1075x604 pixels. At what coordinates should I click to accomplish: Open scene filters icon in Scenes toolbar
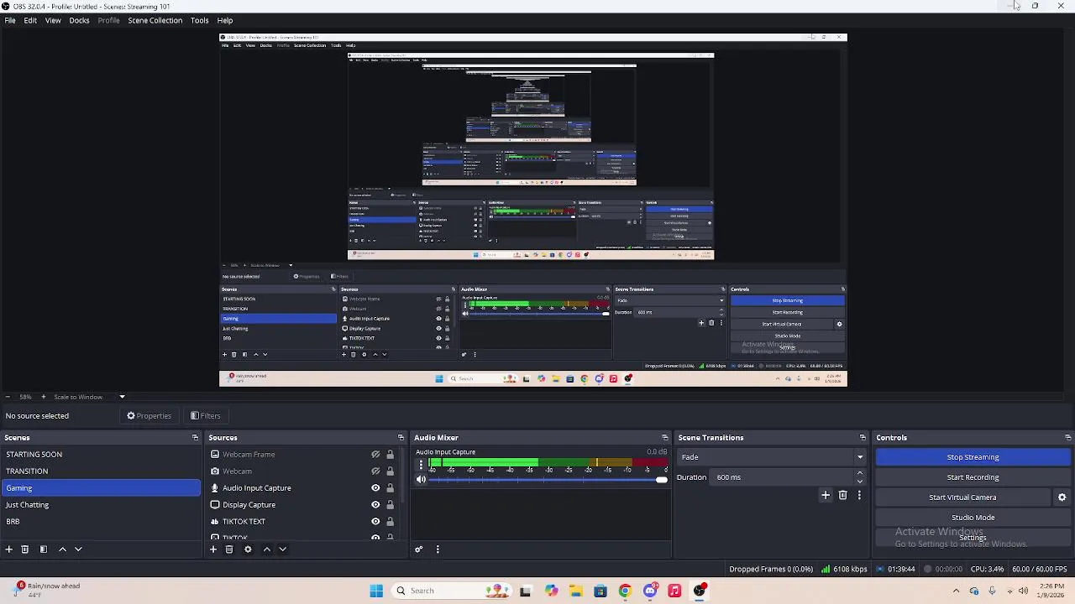44,549
